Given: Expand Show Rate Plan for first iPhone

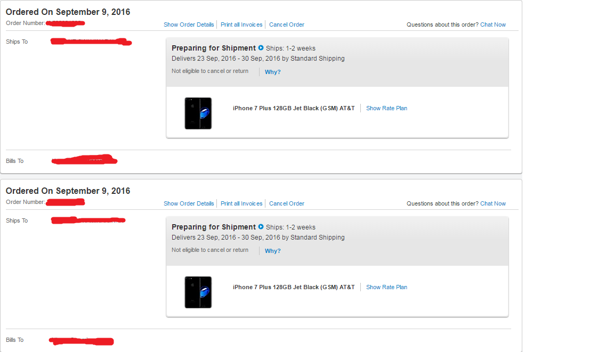Looking at the screenshot, I should pos(386,108).
